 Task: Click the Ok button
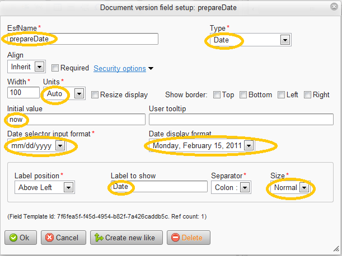coord(21,238)
